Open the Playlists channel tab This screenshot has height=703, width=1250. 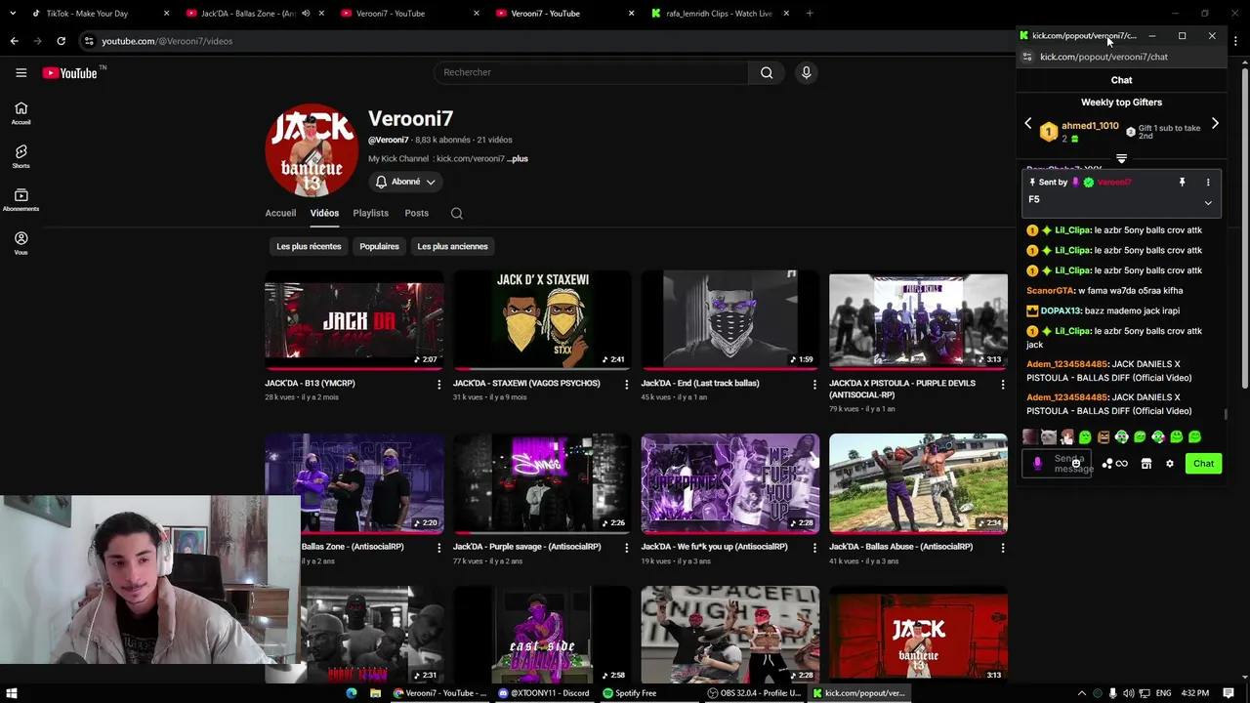click(370, 213)
